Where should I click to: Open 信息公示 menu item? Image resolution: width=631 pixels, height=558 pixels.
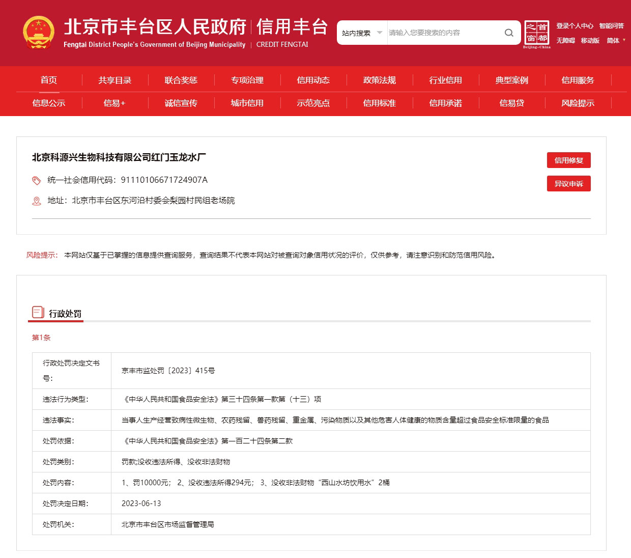point(49,103)
